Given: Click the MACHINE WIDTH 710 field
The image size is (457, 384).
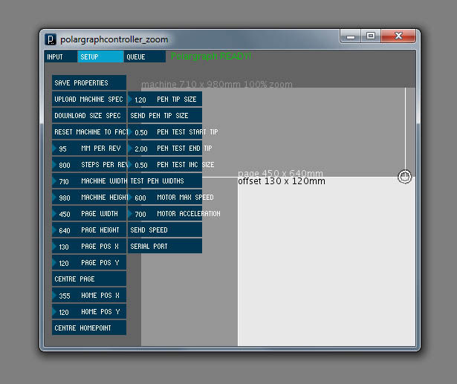Looking at the screenshot, I should click(x=89, y=181).
